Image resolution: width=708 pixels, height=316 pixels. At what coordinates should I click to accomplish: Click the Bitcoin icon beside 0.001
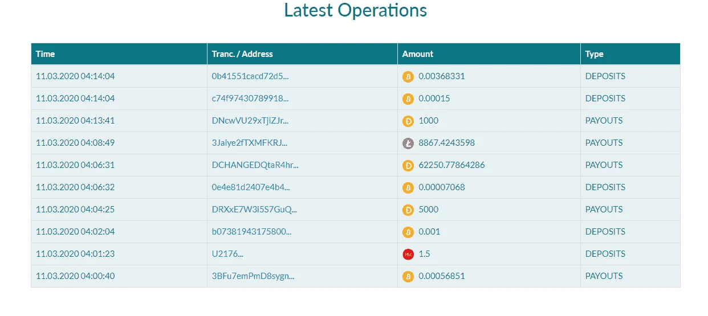pos(408,232)
